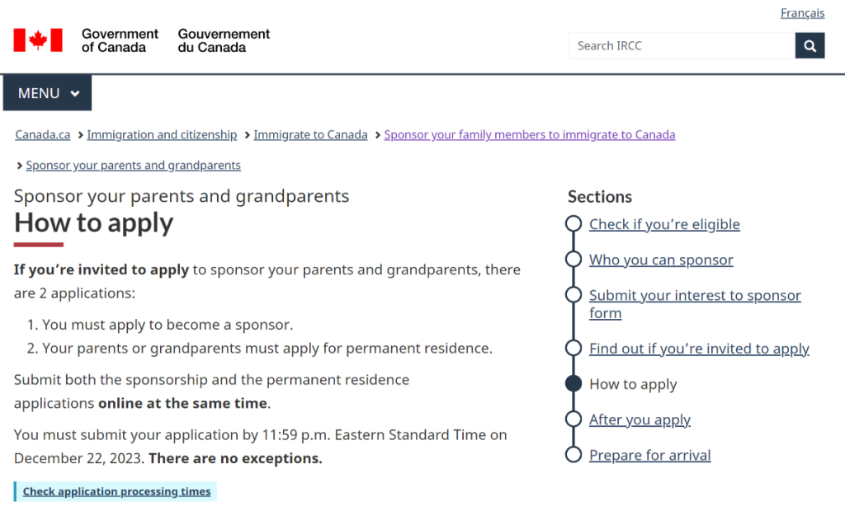Click Check application processing times button
This screenshot has height=520, width=845.
point(116,491)
